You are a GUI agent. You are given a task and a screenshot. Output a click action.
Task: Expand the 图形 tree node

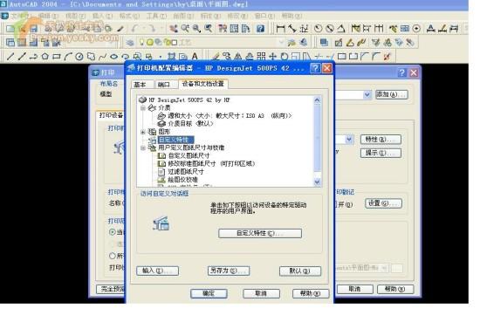(143, 132)
